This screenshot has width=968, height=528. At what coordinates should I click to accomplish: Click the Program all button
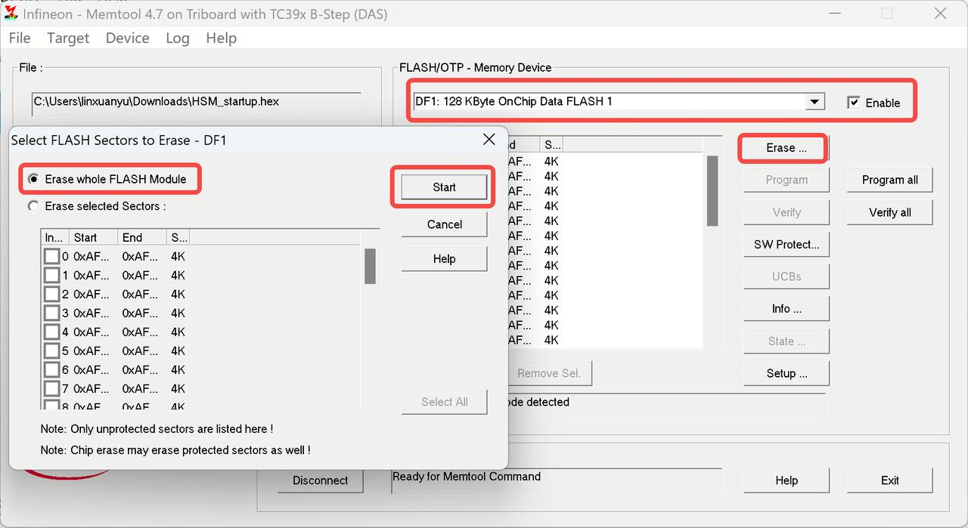pos(889,180)
